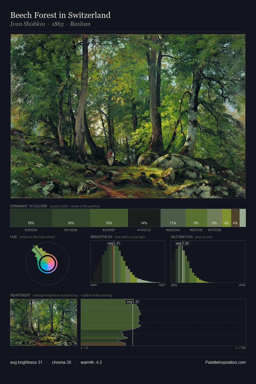Click the L = 100 axis label
The image size is (256, 384).
[x=240, y=348]
